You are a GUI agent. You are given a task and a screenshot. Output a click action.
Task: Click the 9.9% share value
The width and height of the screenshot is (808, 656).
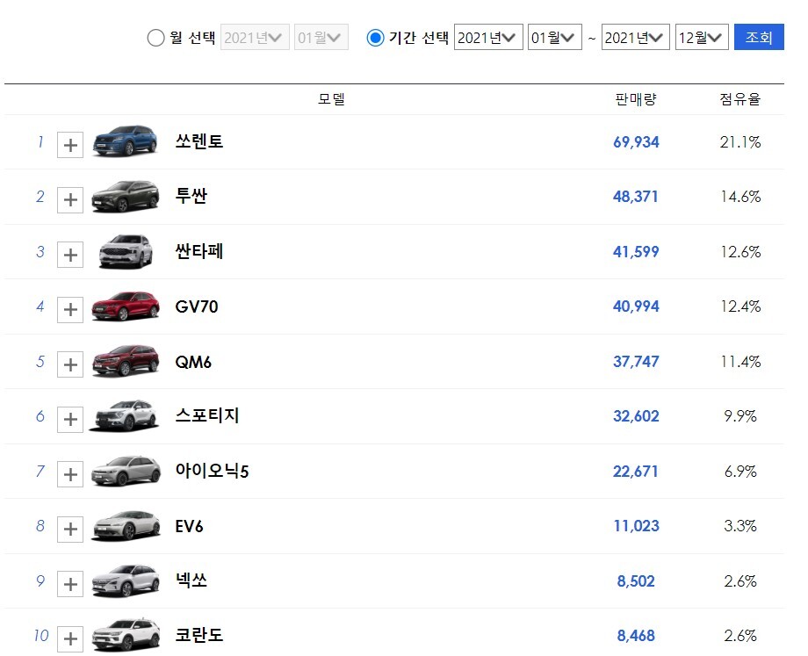740,416
